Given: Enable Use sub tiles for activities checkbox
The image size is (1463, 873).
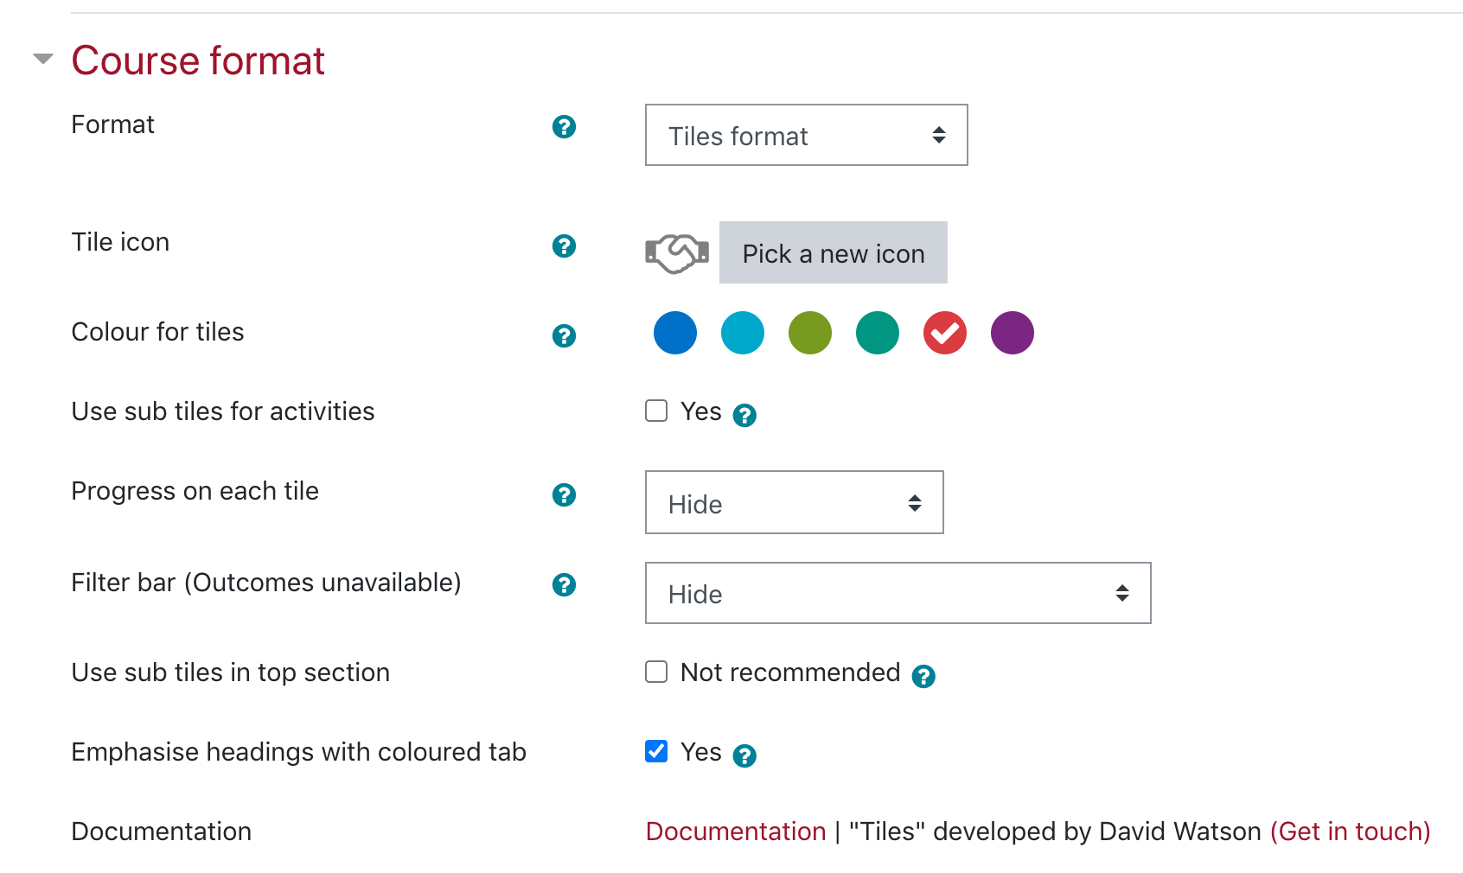Looking at the screenshot, I should (656, 411).
